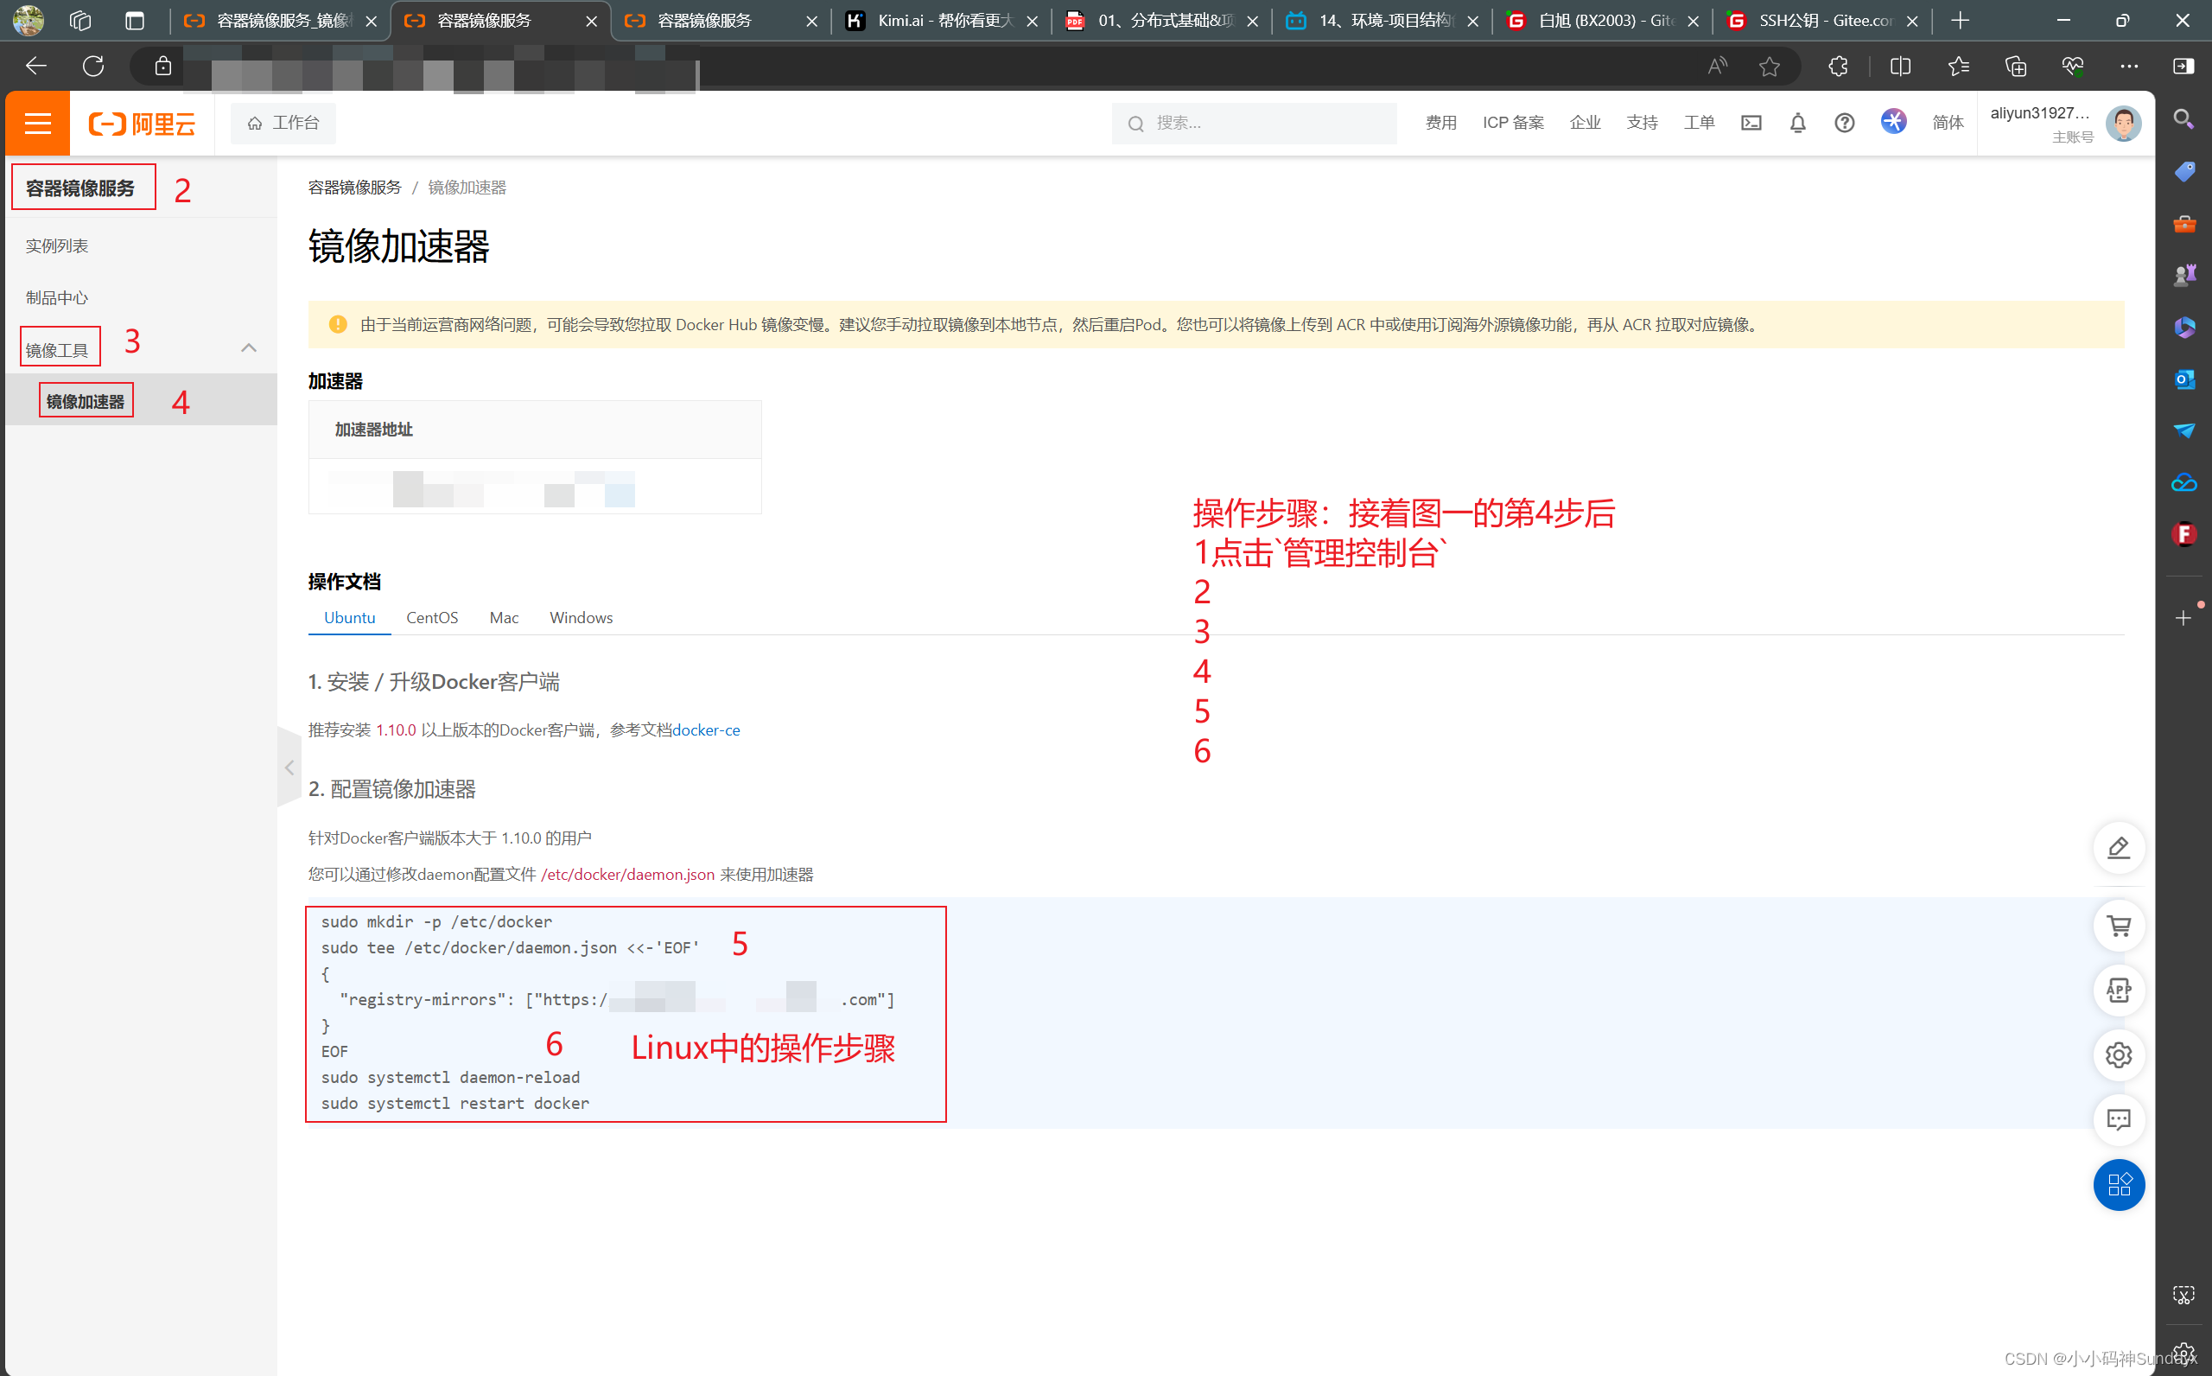Viewport: 2212px width, 1376px height.
Task: Switch to the Windows tab
Action: pos(582,617)
